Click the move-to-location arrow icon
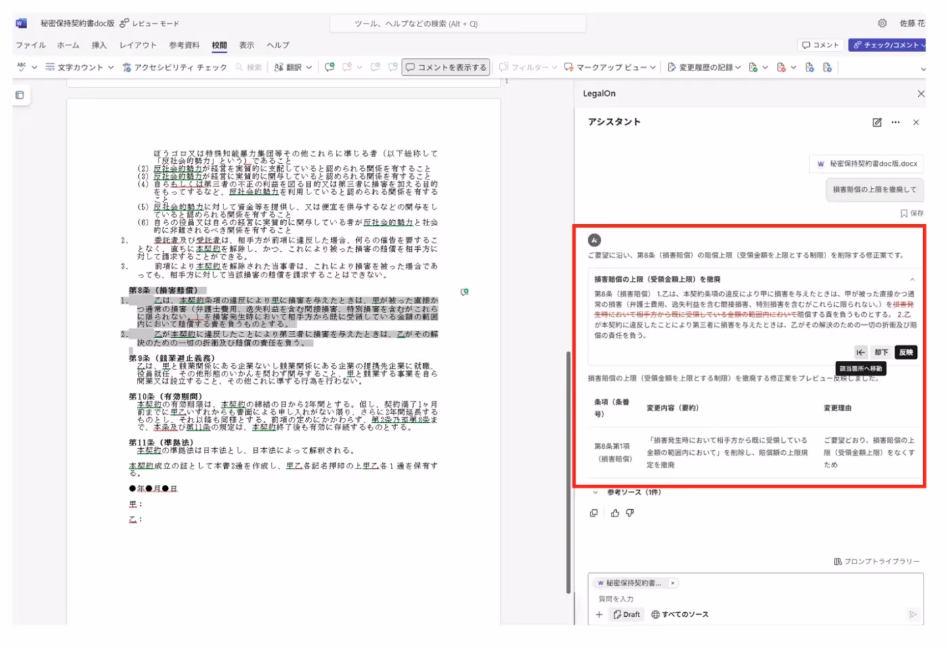The image size is (948, 648). tap(860, 352)
